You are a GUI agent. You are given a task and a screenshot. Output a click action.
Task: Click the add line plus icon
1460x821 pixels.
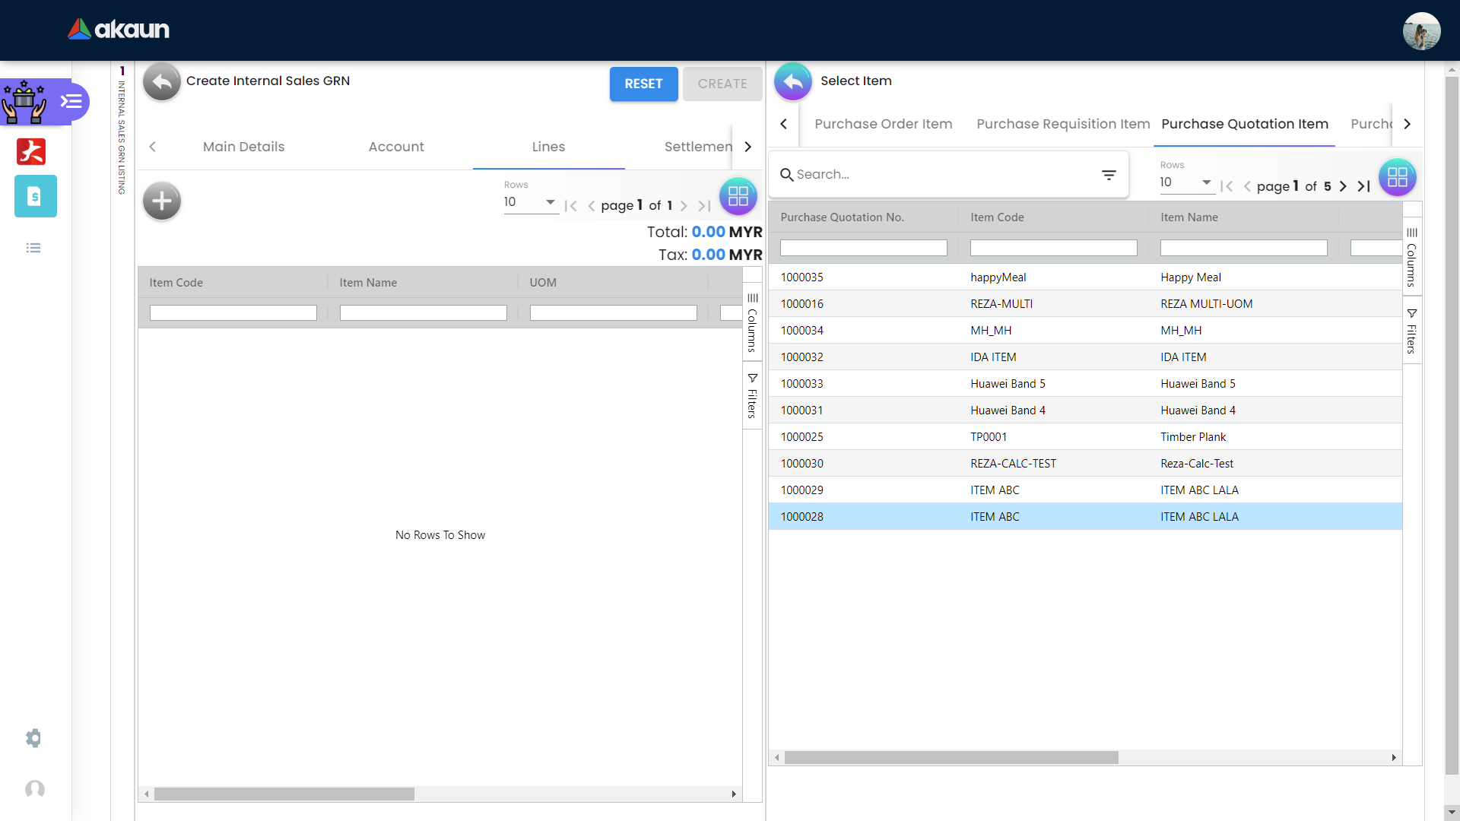(x=162, y=201)
